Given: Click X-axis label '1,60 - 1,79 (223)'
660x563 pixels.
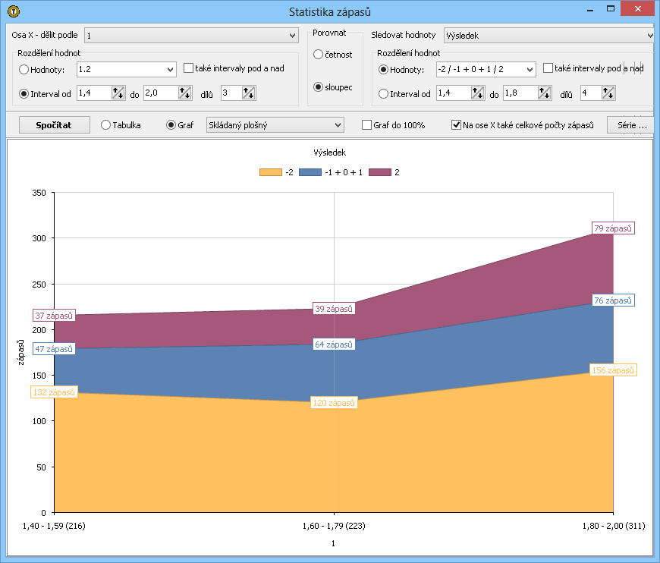Looking at the screenshot, I should [x=334, y=526].
